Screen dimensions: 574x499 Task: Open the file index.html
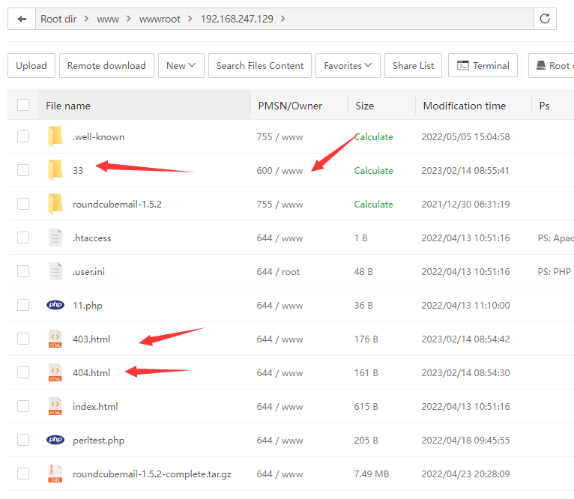coord(95,406)
